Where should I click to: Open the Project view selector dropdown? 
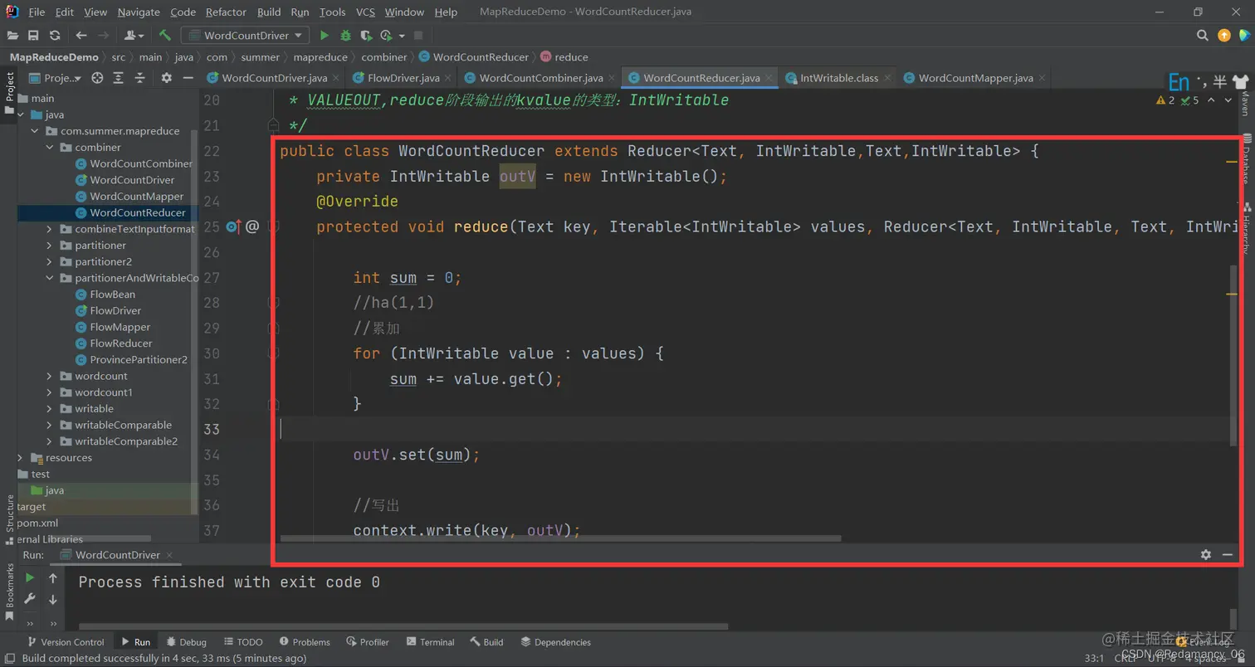coord(56,78)
